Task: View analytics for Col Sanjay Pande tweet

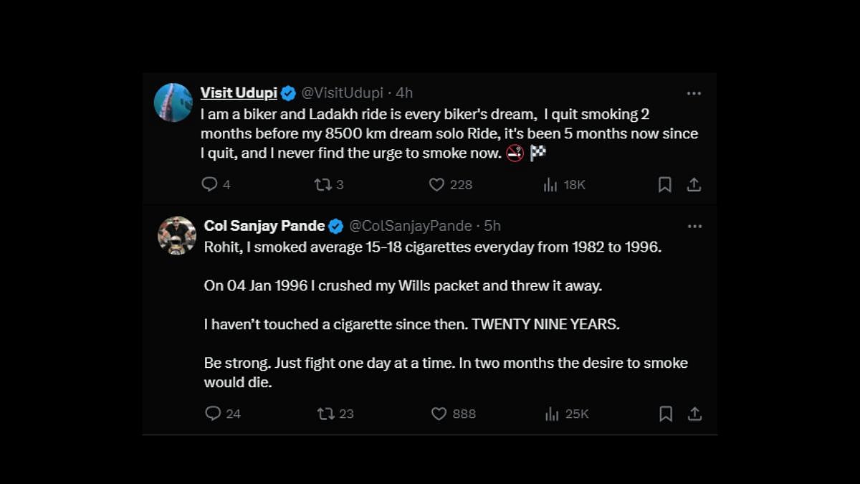Action: coord(552,414)
